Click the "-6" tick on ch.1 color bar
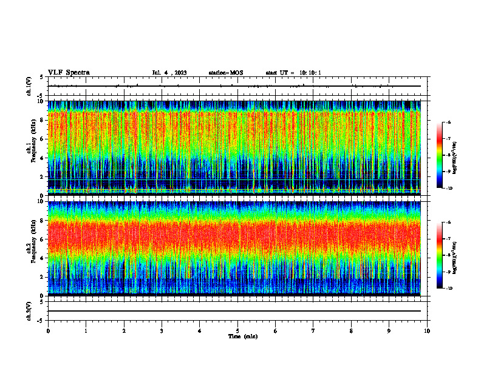The height and width of the screenshot is (371, 481). (x=448, y=122)
